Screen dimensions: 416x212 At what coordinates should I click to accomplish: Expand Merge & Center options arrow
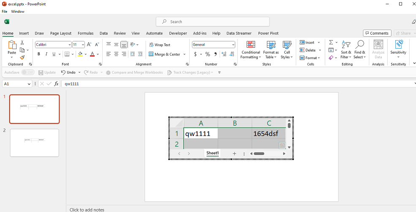[x=185, y=54]
